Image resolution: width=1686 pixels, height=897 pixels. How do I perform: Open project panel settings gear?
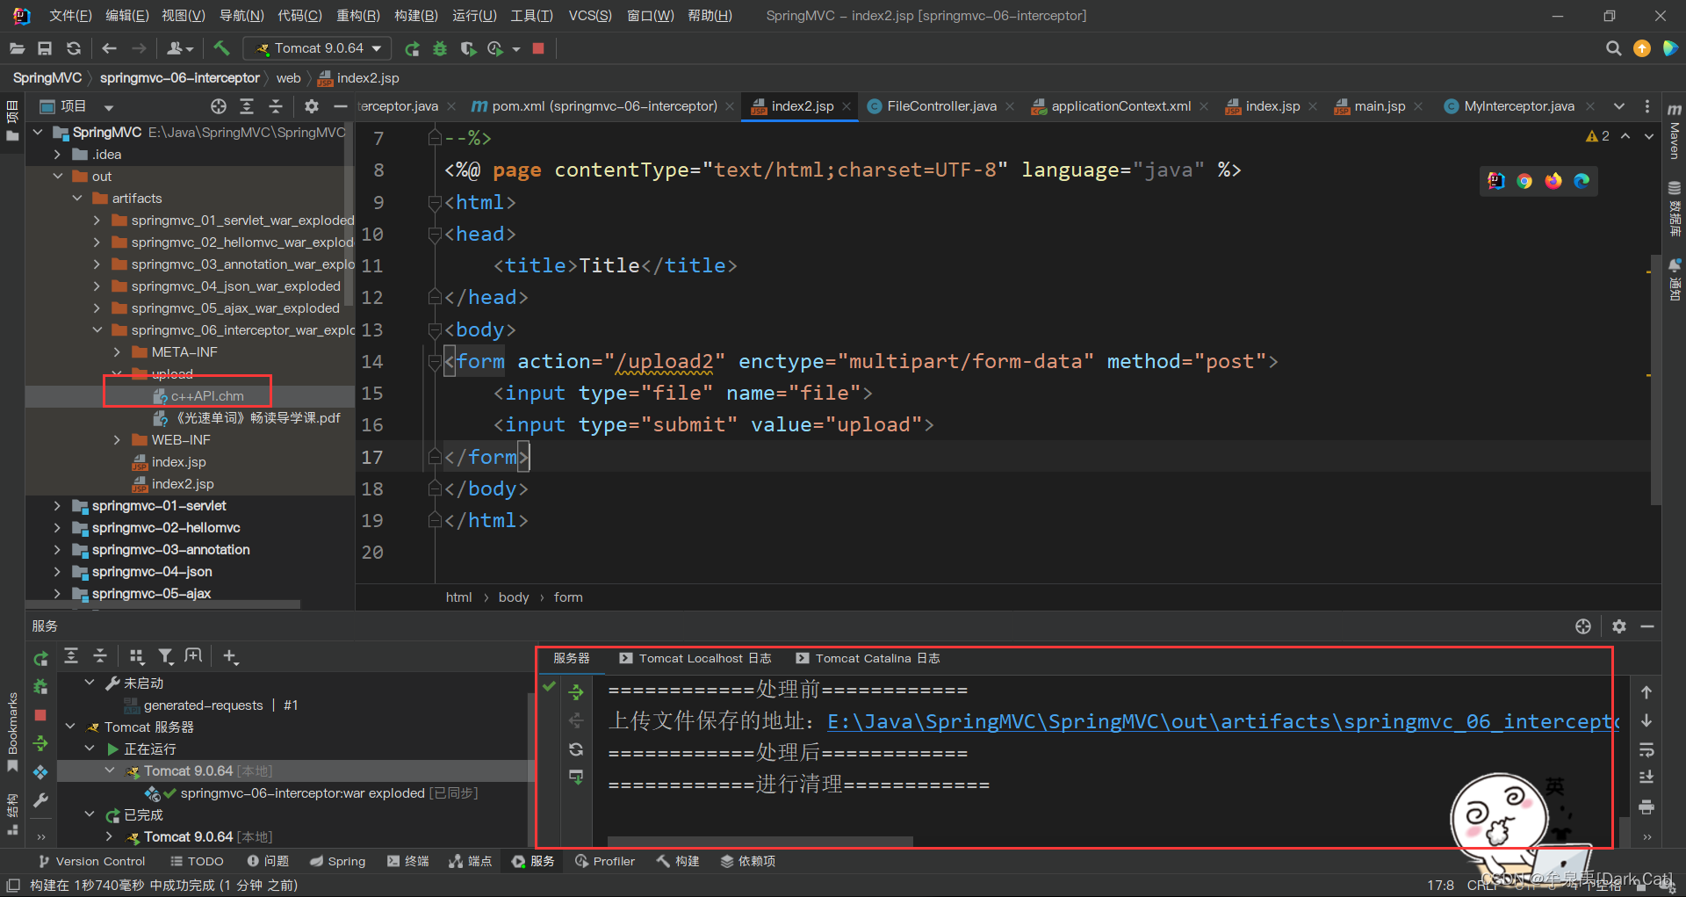click(x=312, y=106)
